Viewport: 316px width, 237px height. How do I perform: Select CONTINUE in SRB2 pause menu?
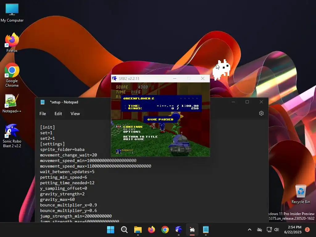coord(133,127)
